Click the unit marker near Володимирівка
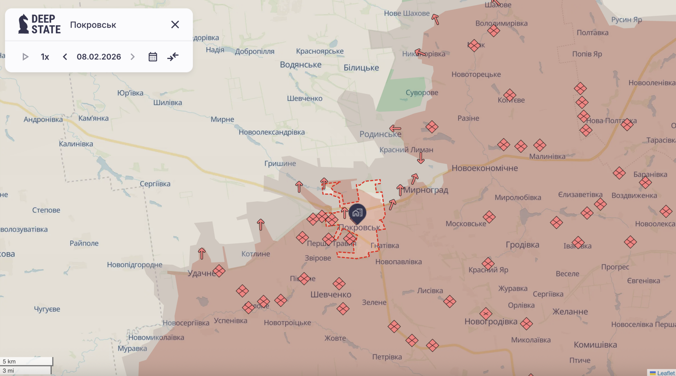676x376 pixels. (x=493, y=31)
